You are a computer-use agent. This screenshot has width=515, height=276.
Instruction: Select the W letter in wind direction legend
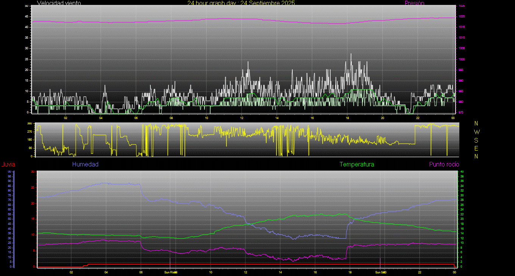(476, 132)
